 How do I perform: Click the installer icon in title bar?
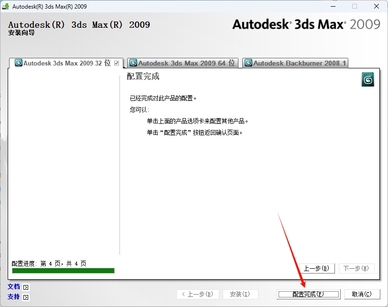coord(6,7)
